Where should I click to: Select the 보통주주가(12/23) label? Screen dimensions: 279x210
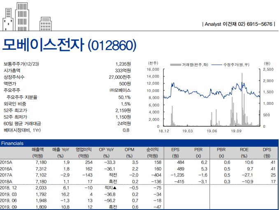(21, 64)
